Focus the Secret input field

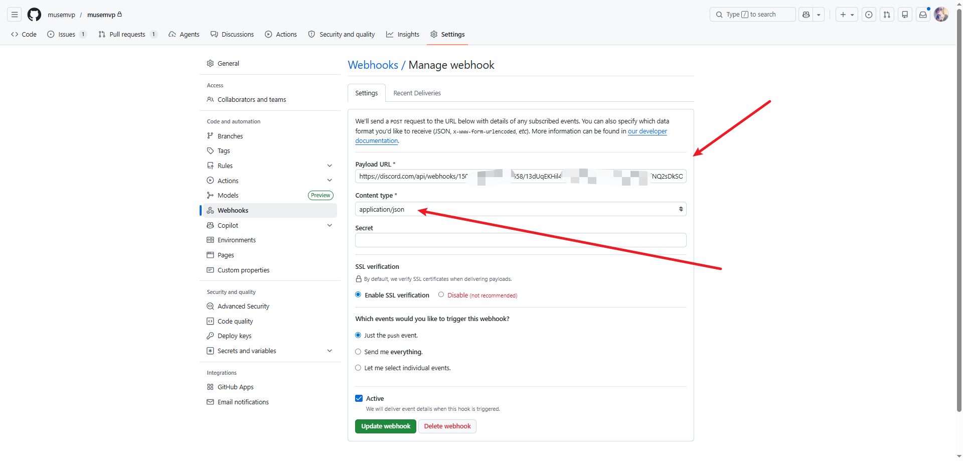(521, 240)
